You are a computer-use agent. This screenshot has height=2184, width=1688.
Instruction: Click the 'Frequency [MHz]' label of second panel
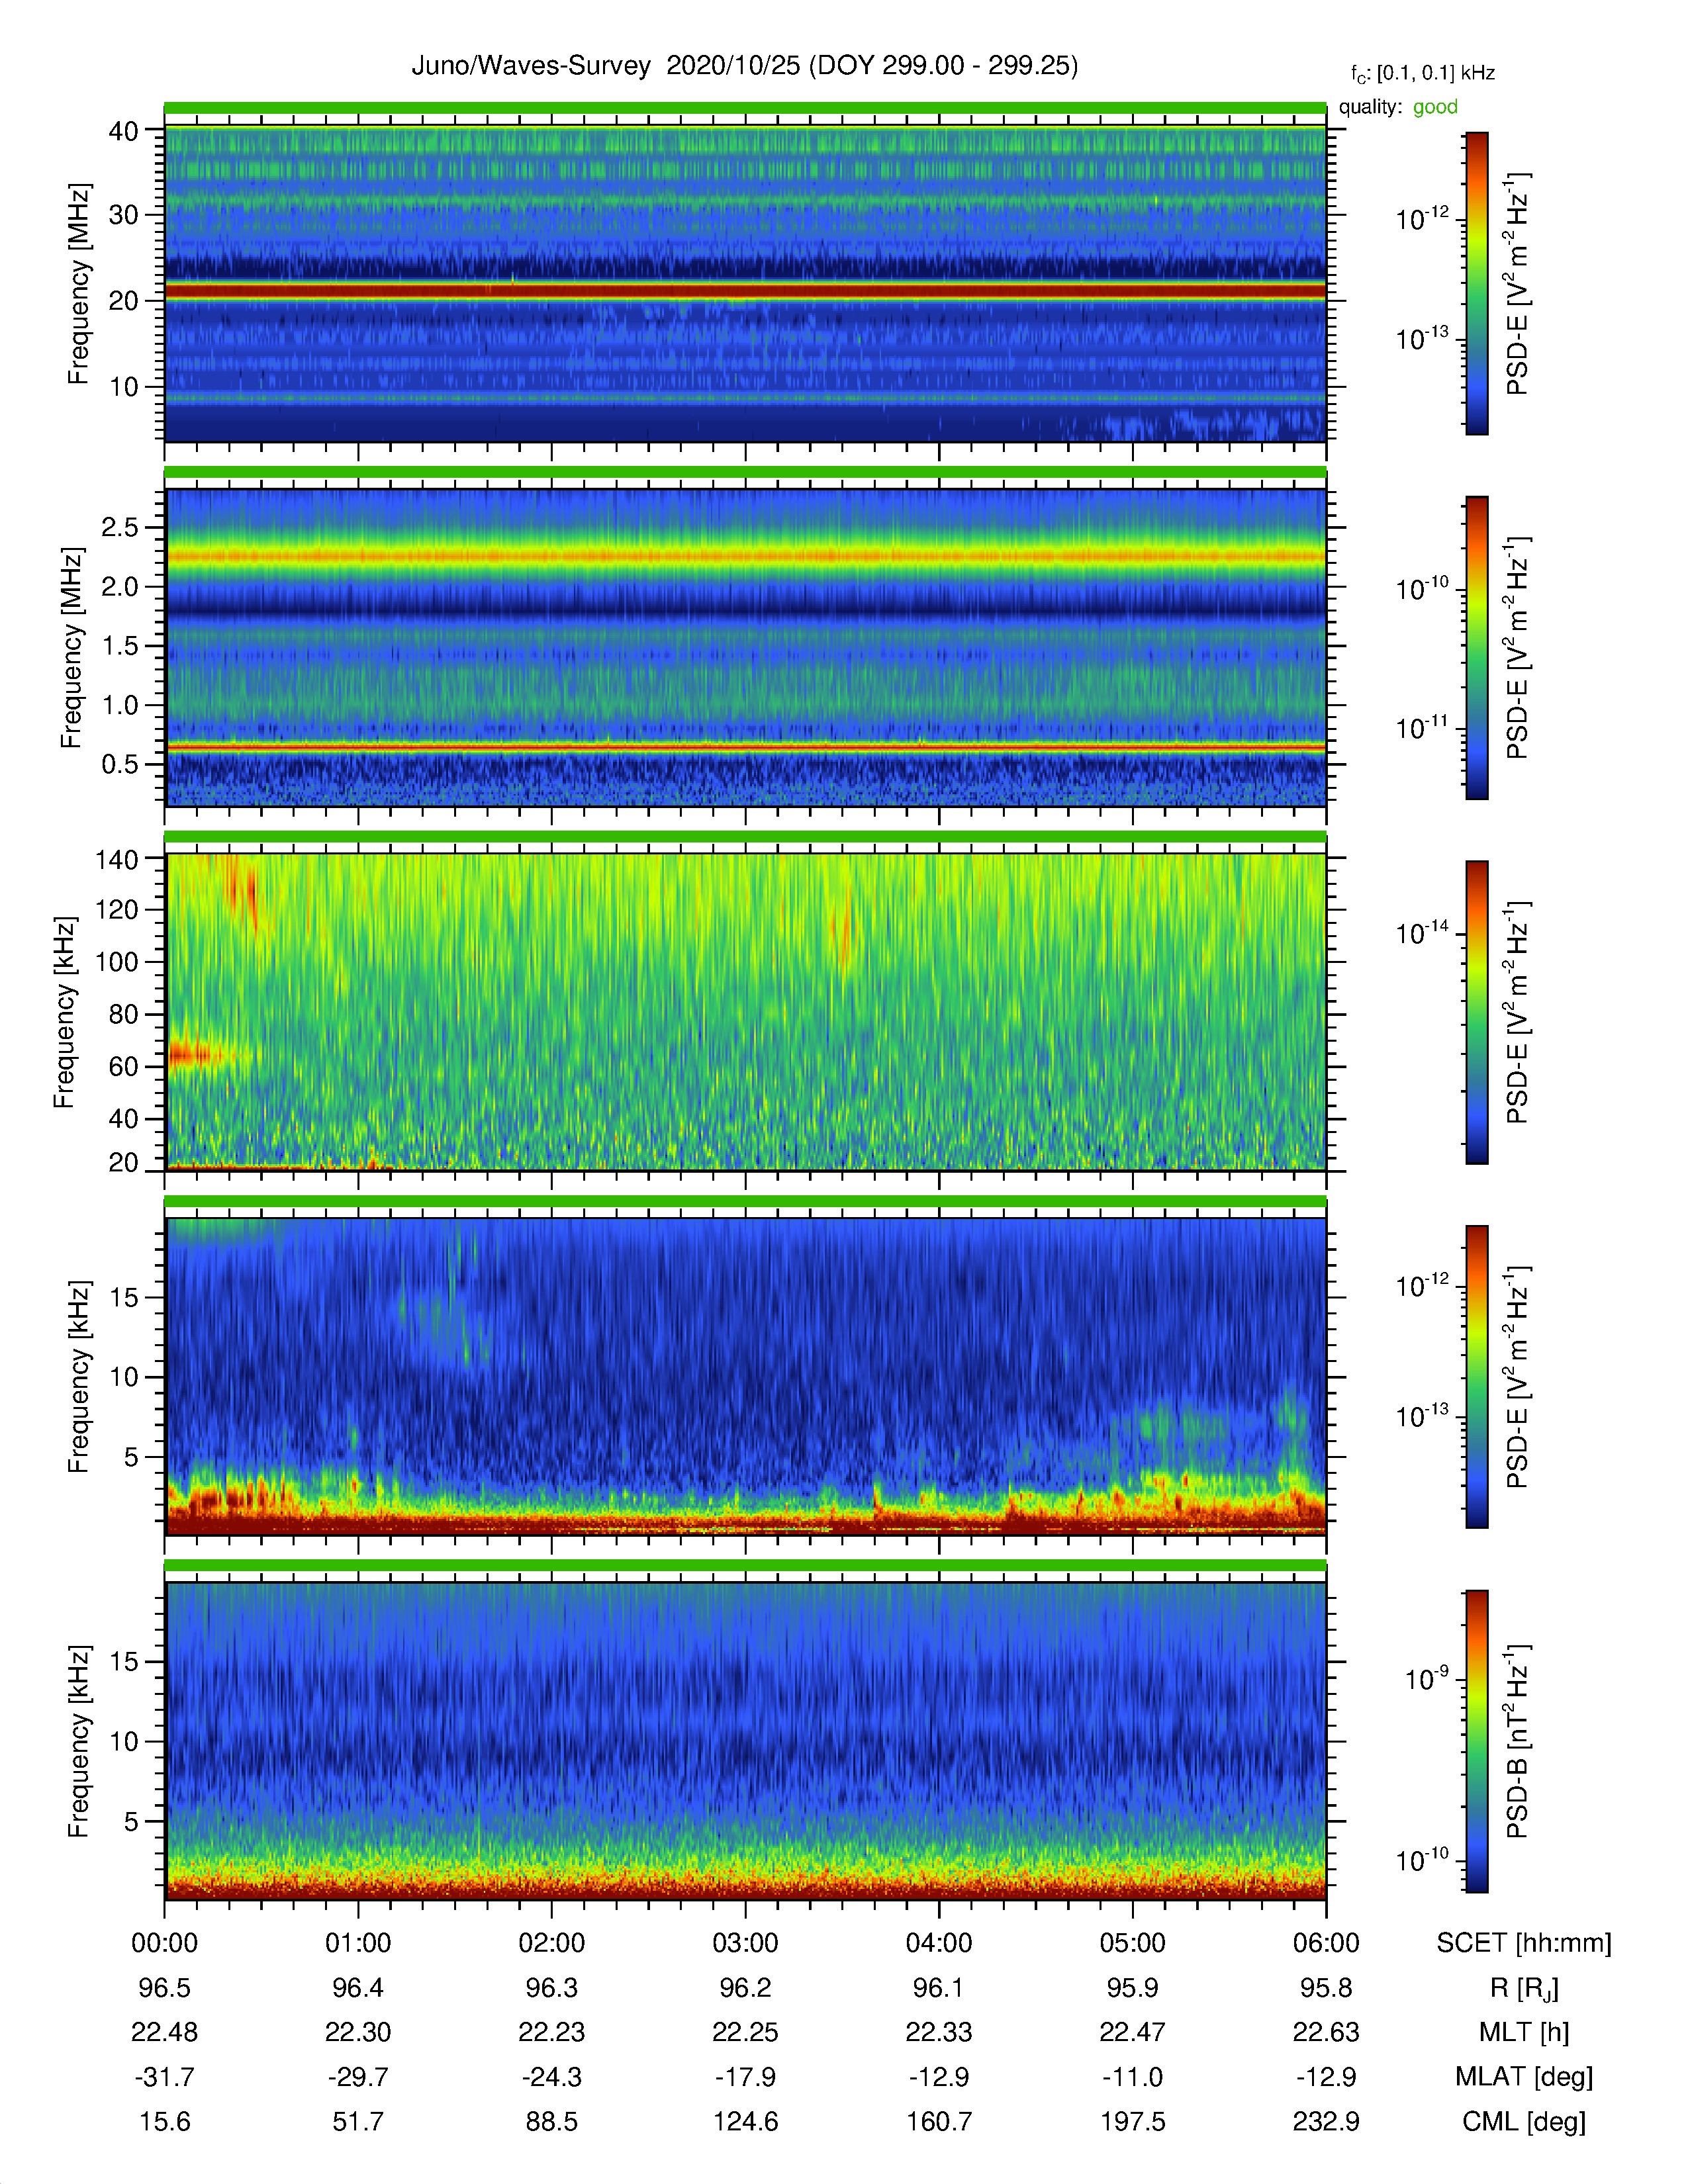click(x=71, y=647)
